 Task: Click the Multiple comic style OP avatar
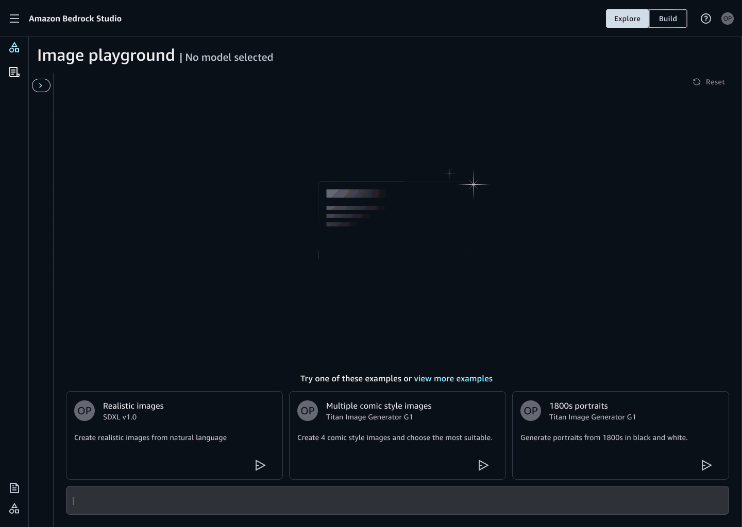pos(308,411)
